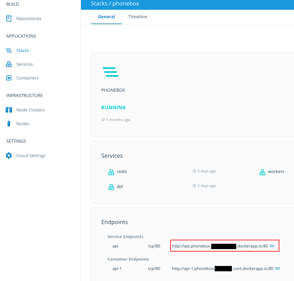Select the workers service icon
294x281 pixels.
pos(262,172)
